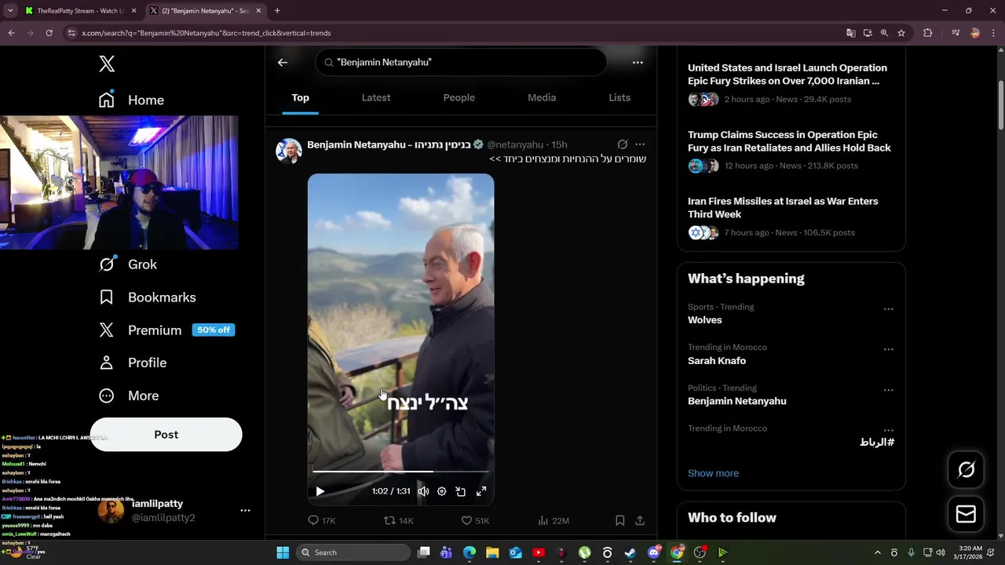Screen dimensions: 1005x565
Task: Open more options for Wolves trend
Action: tap(888, 309)
